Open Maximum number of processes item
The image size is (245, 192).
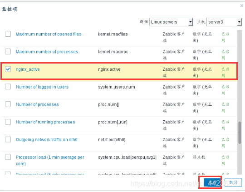47,52
